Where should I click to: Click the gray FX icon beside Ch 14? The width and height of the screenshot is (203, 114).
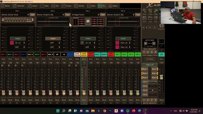coord(82,43)
